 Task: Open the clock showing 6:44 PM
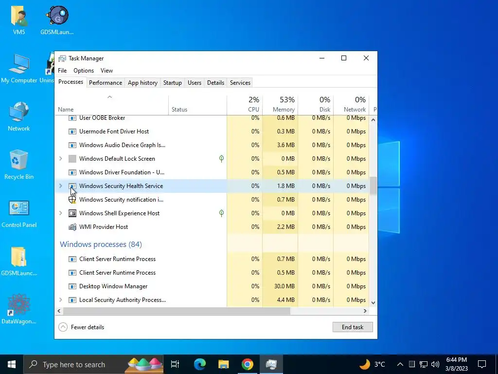pos(456,364)
